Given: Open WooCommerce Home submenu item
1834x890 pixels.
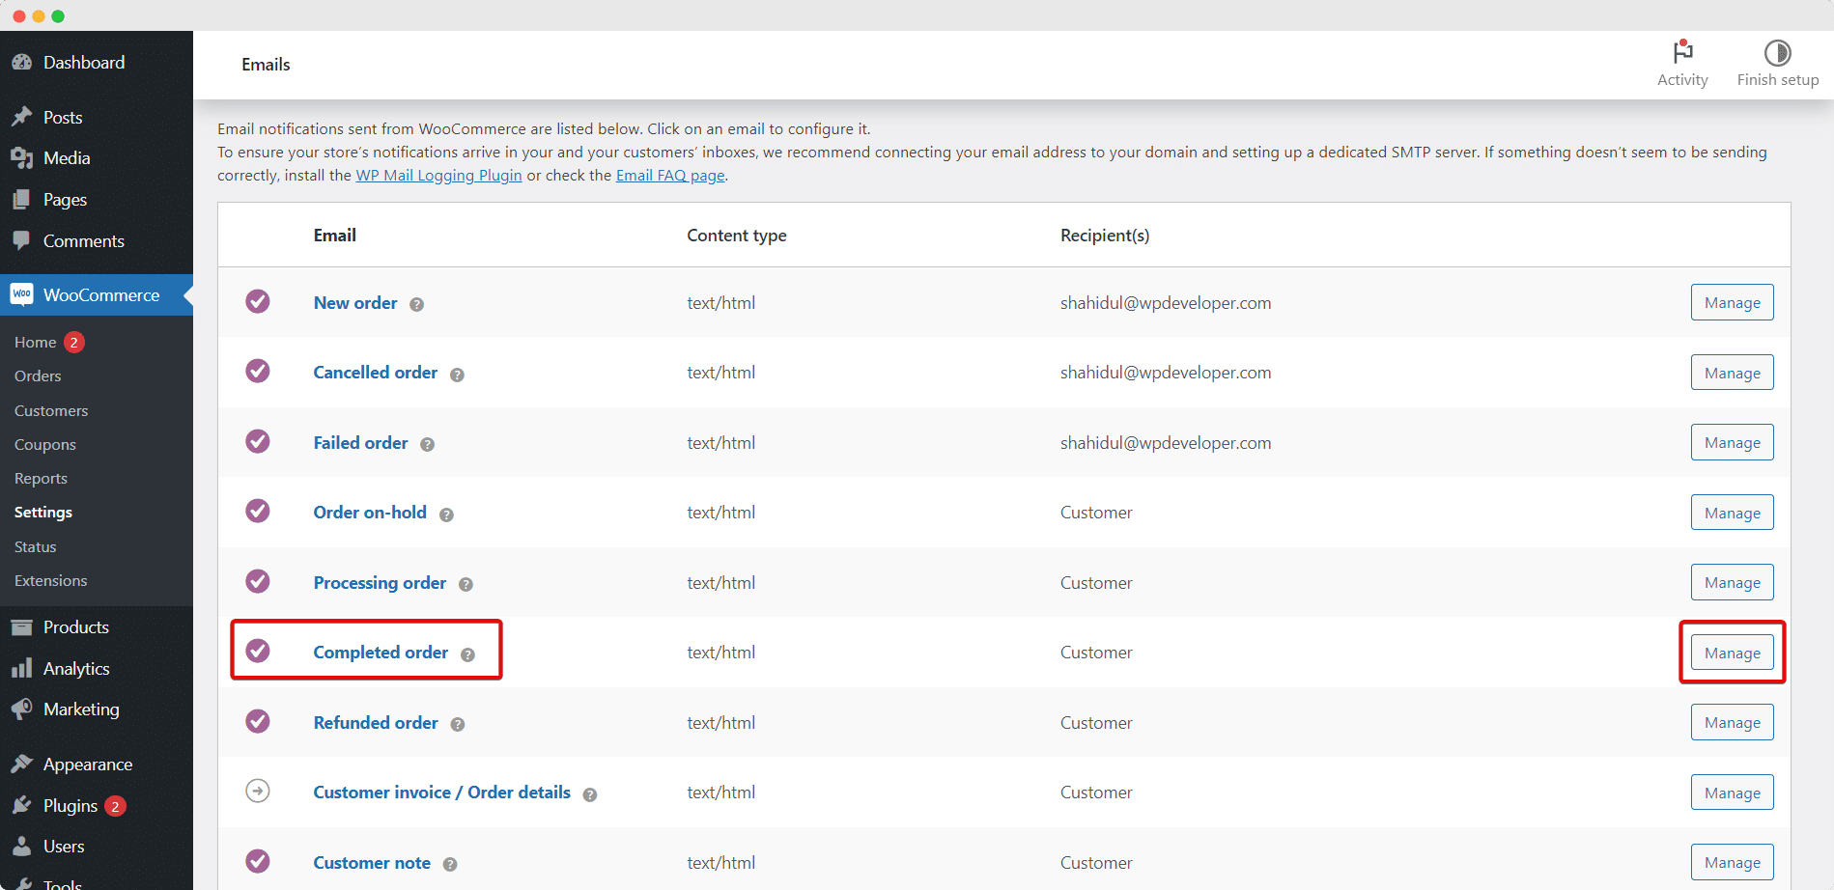Looking at the screenshot, I should (36, 343).
